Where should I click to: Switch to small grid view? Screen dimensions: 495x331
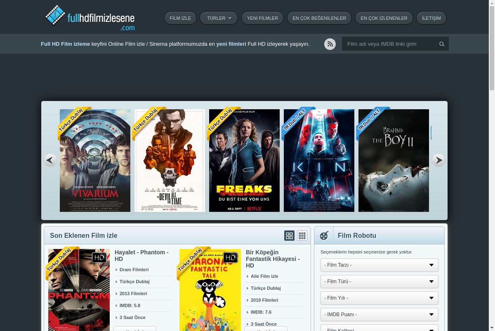tap(302, 236)
